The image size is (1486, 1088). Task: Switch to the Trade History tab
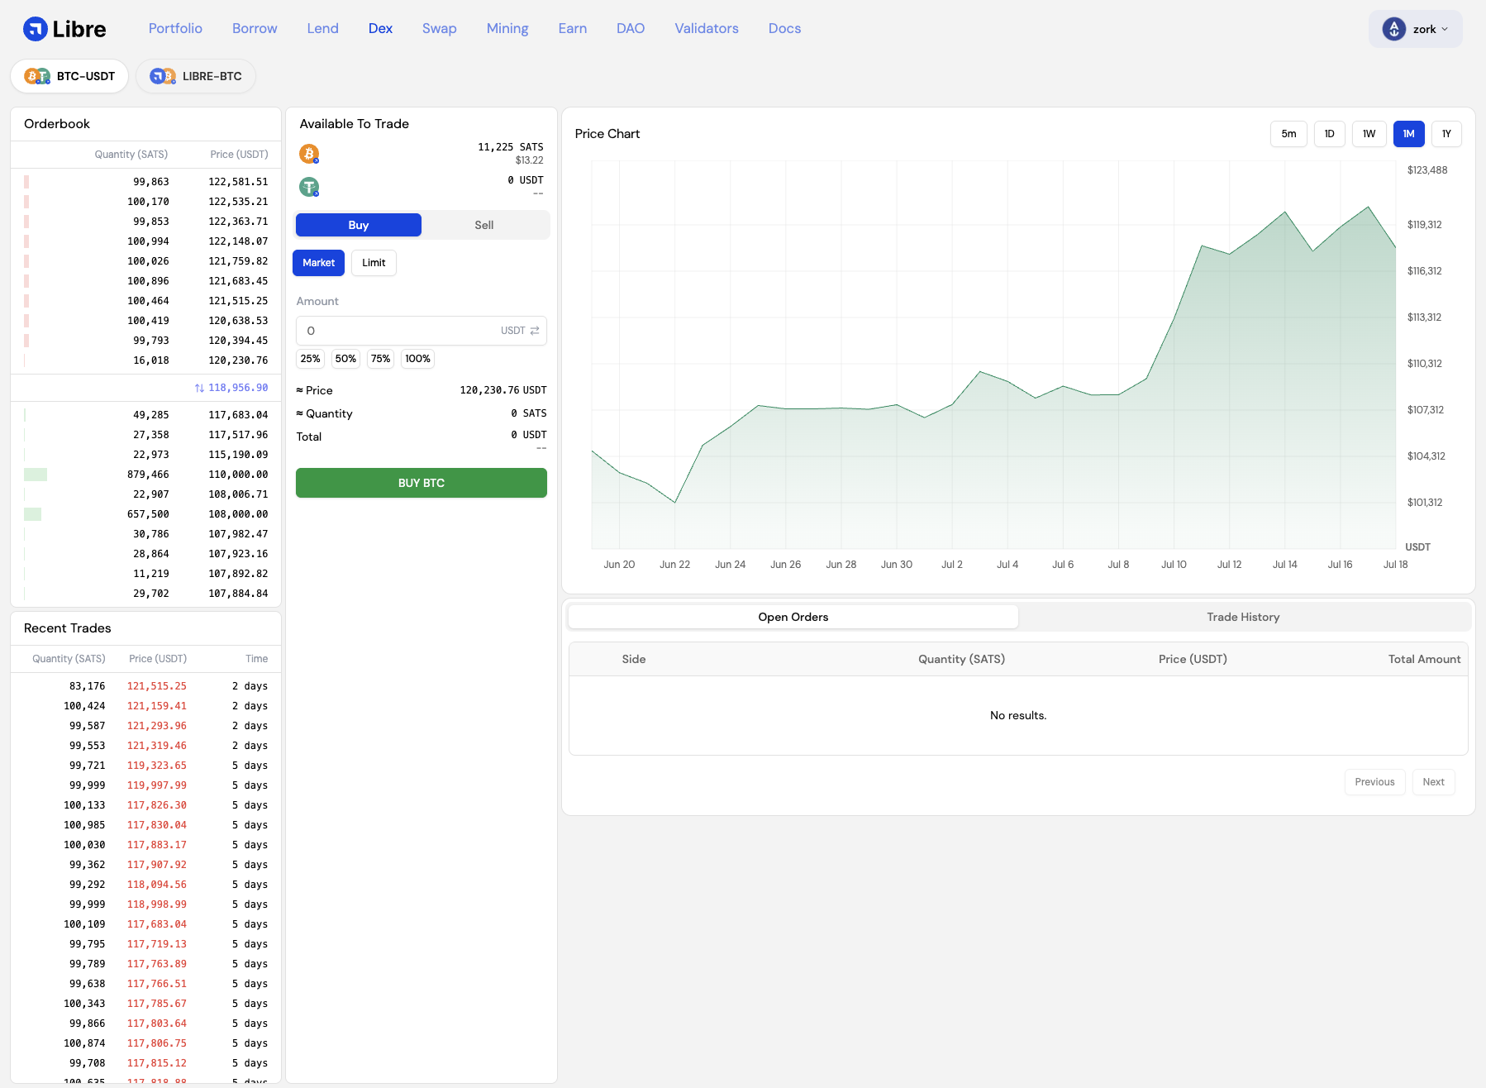(x=1243, y=617)
